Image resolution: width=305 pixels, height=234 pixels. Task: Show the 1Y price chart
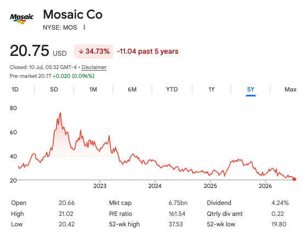pos(212,89)
